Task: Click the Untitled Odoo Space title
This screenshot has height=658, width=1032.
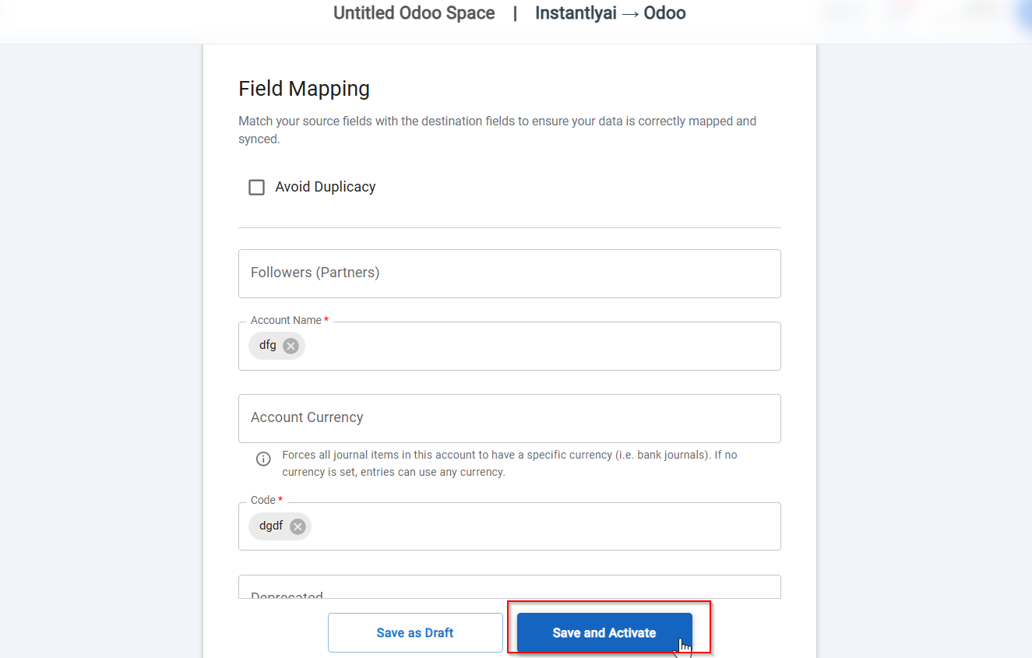Action: coord(414,13)
